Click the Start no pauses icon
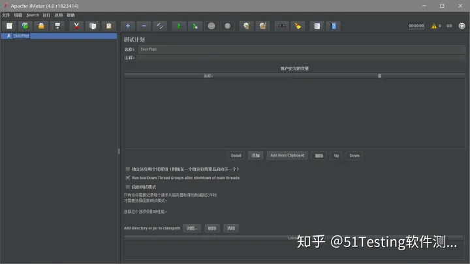The image size is (470, 264). [195, 26]
